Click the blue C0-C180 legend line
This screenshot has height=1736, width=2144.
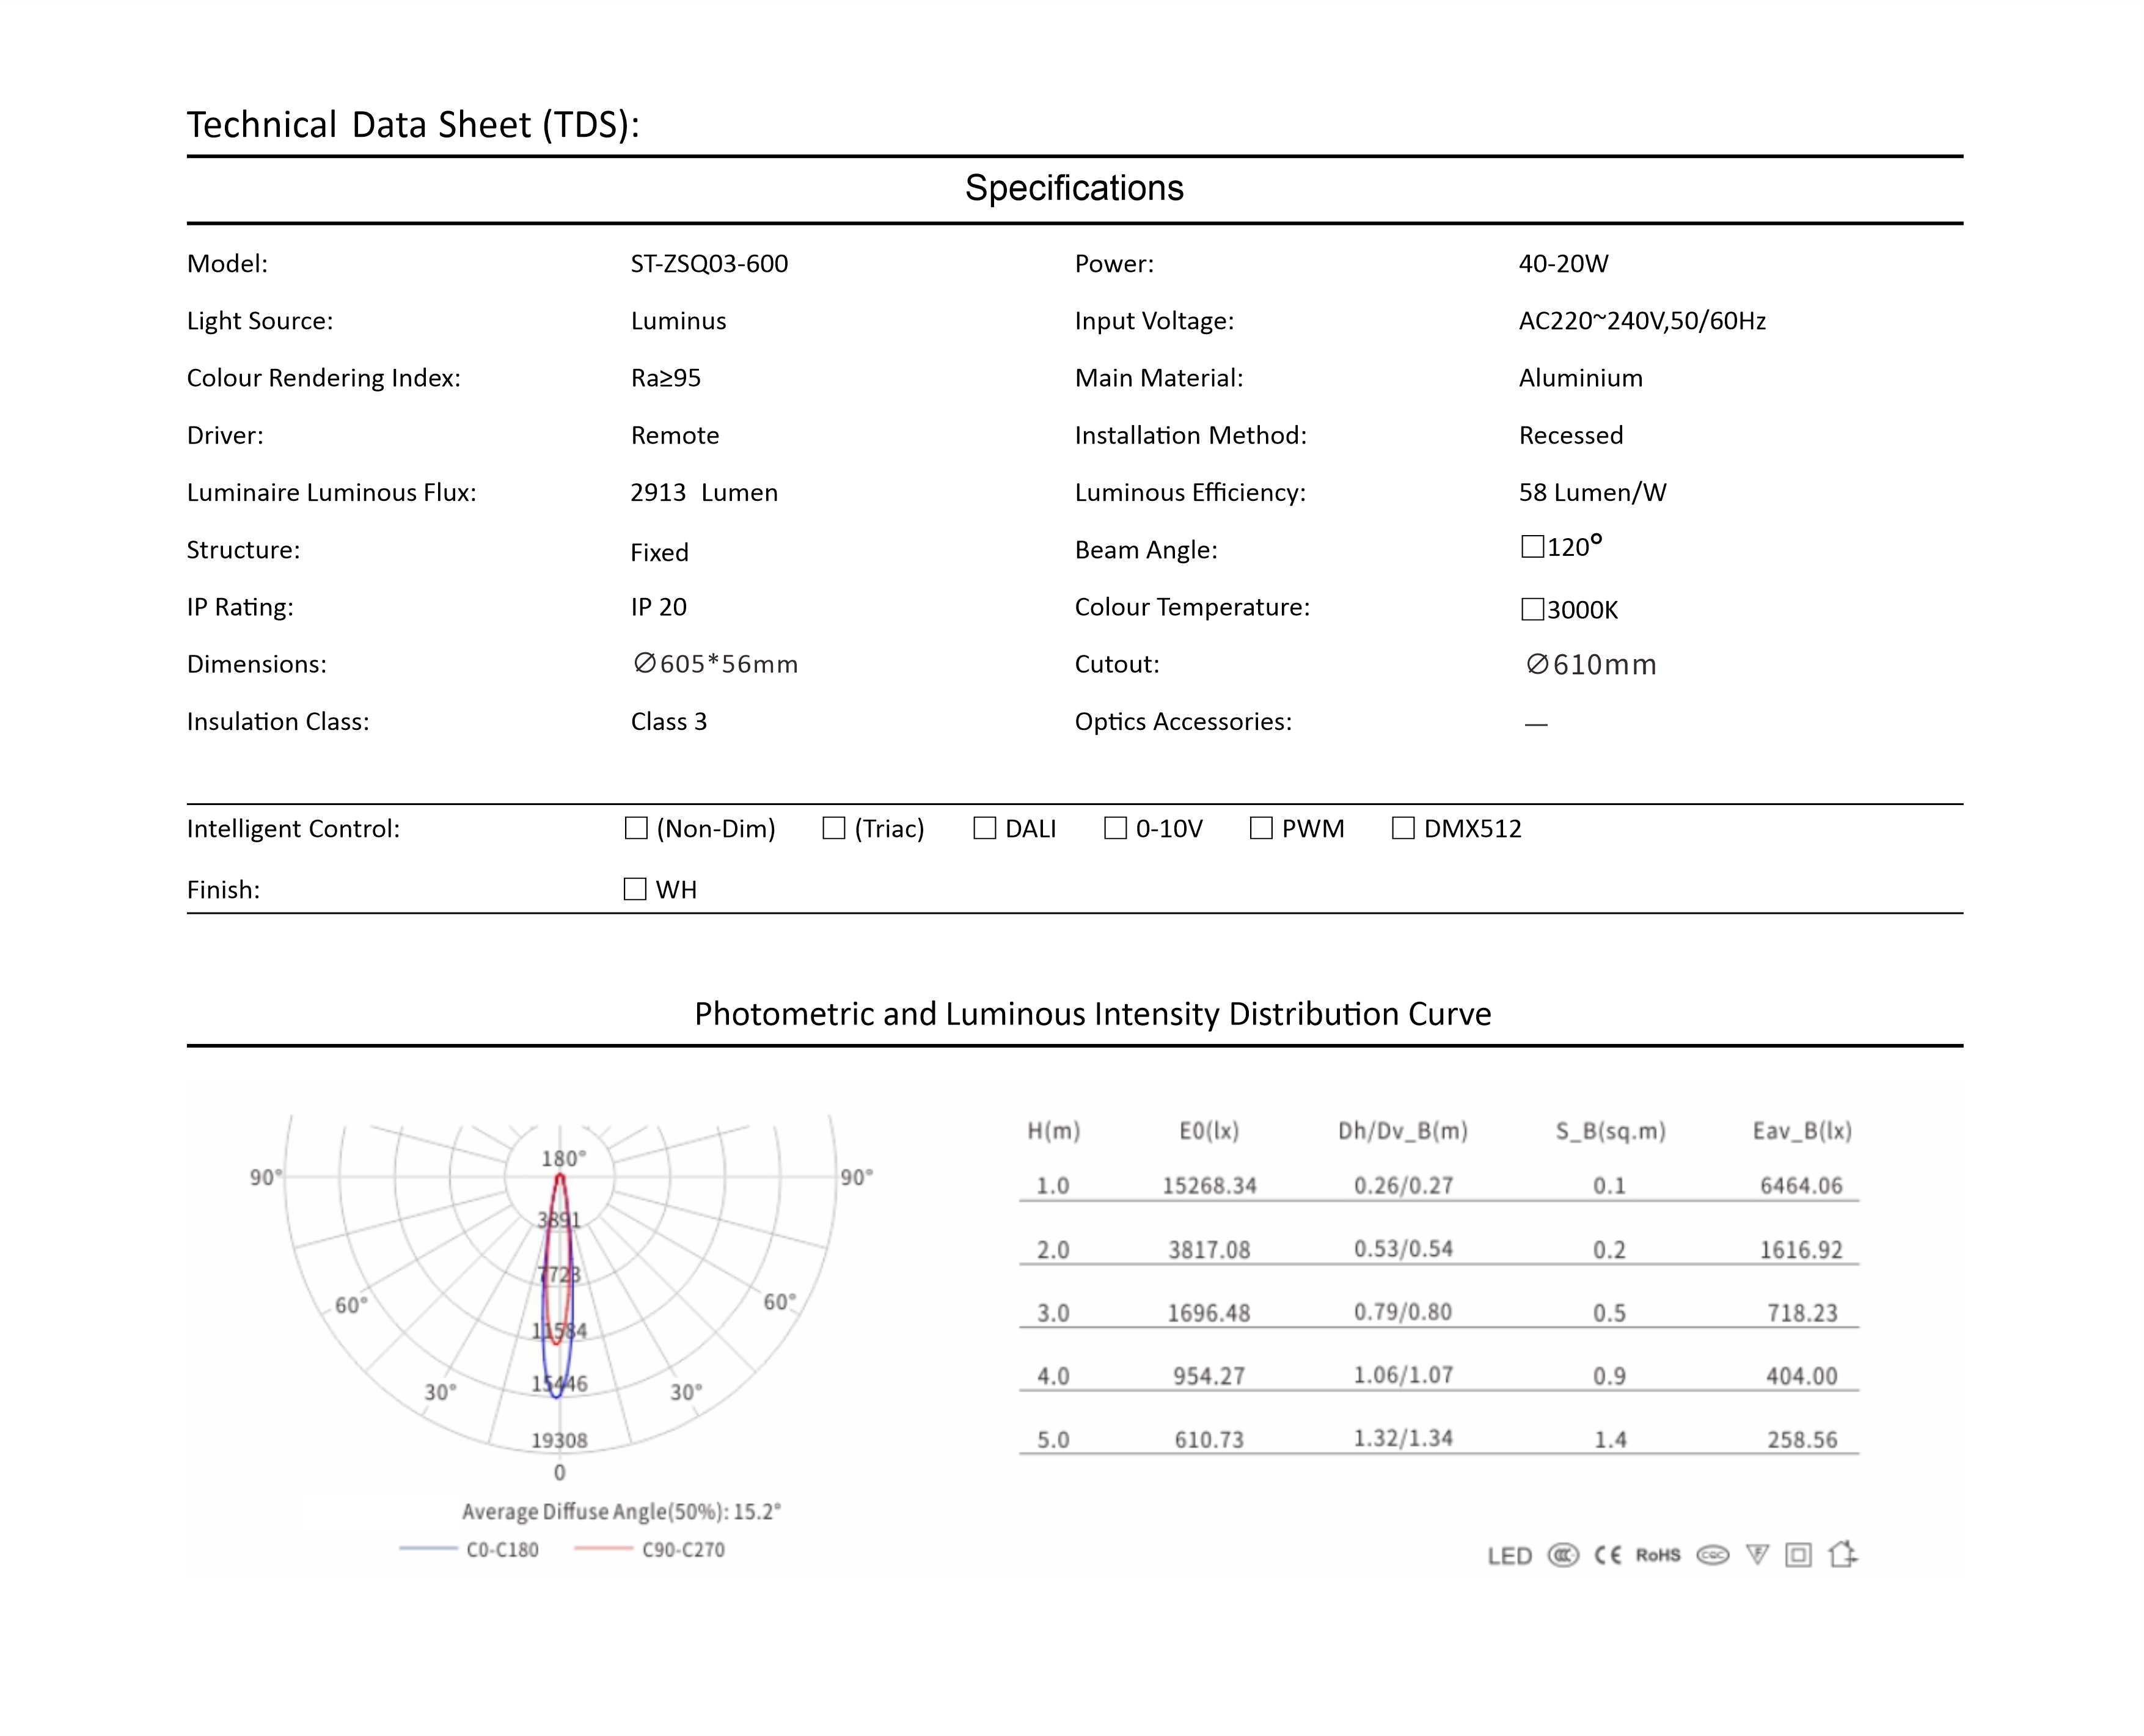tap(428, 1549)
